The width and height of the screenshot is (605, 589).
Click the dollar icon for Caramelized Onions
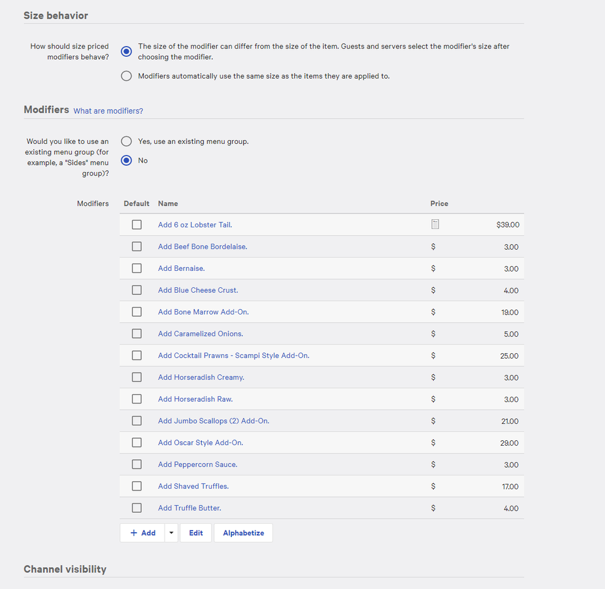(433, 334)
